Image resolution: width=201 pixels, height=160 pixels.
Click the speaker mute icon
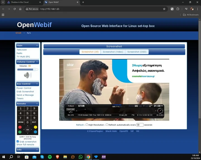point(27,75)
